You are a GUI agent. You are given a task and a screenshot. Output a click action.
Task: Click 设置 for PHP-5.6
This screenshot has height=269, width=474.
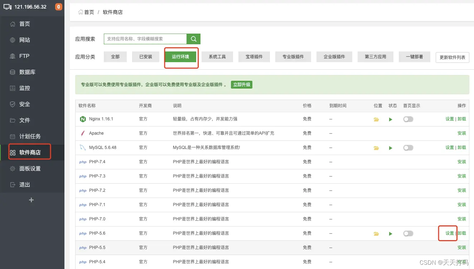click(450, 233)
